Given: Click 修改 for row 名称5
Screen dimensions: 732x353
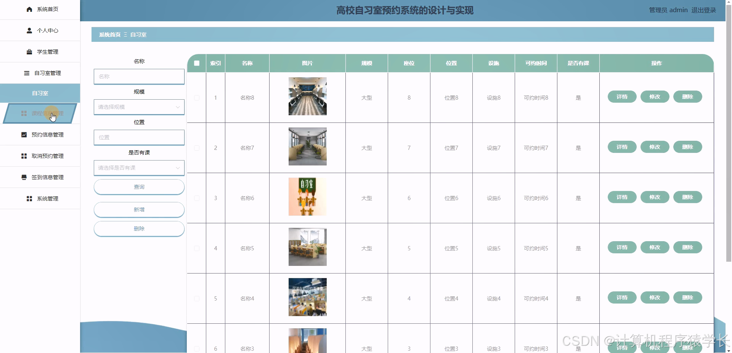Looking at the screenshot, I should click(655, 247).
